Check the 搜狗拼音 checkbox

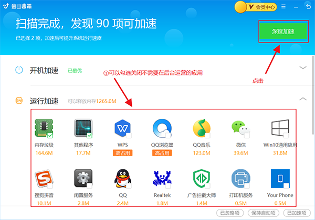pyautogui.click(x=50, y=186)
